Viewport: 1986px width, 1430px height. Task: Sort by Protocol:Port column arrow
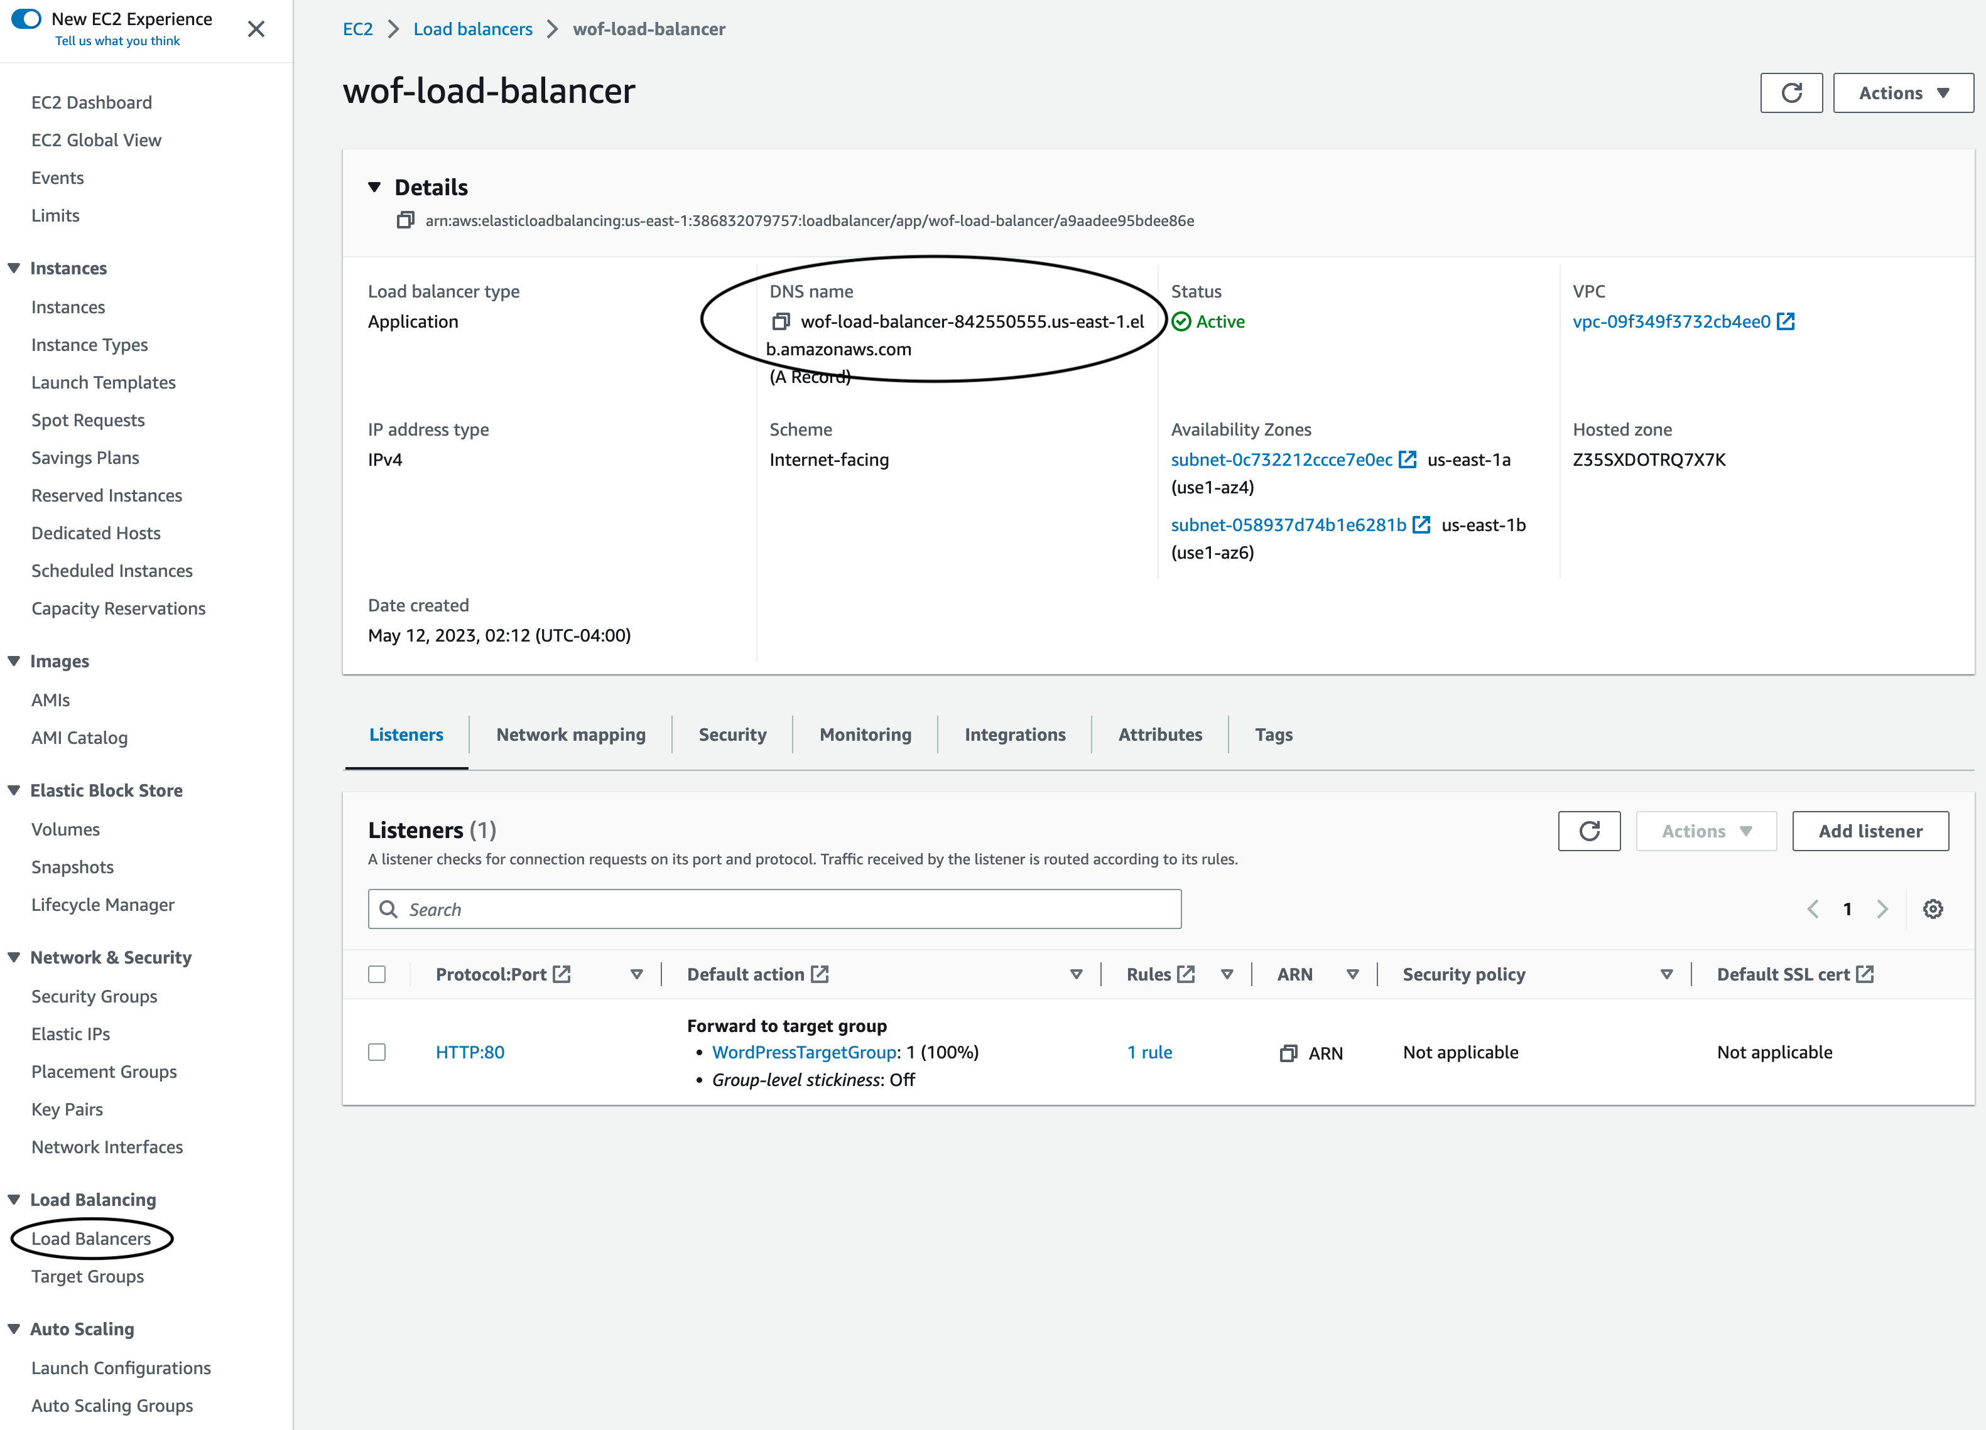(x=637, y=974)
